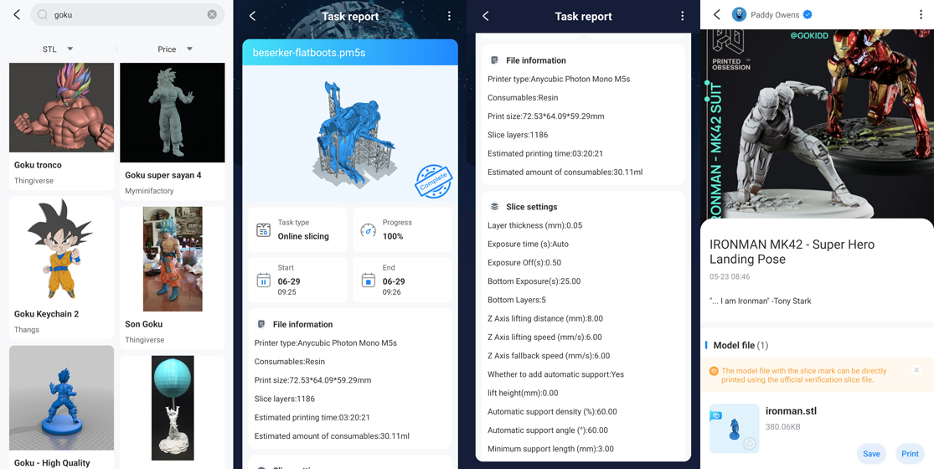
Task: Click the Start time pause icon
Action: click(263, 280)
